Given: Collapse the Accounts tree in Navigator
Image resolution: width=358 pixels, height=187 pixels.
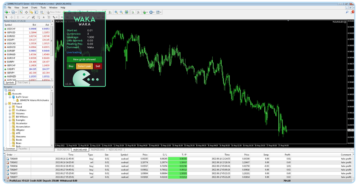Looking at the screenshot, I should point(6,93).
